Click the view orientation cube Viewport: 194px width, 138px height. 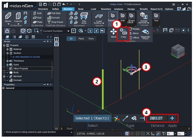point(178,51)
